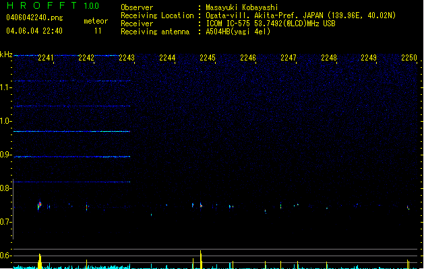Select the 2250 time marker
The image size is (424, 269).
click(409, 59)
